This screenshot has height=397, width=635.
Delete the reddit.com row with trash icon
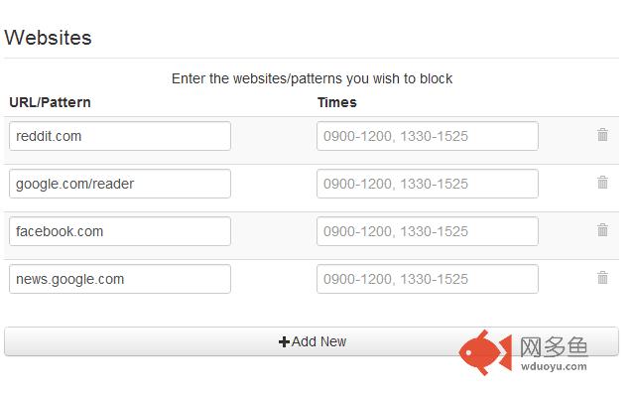click(602, 135)
